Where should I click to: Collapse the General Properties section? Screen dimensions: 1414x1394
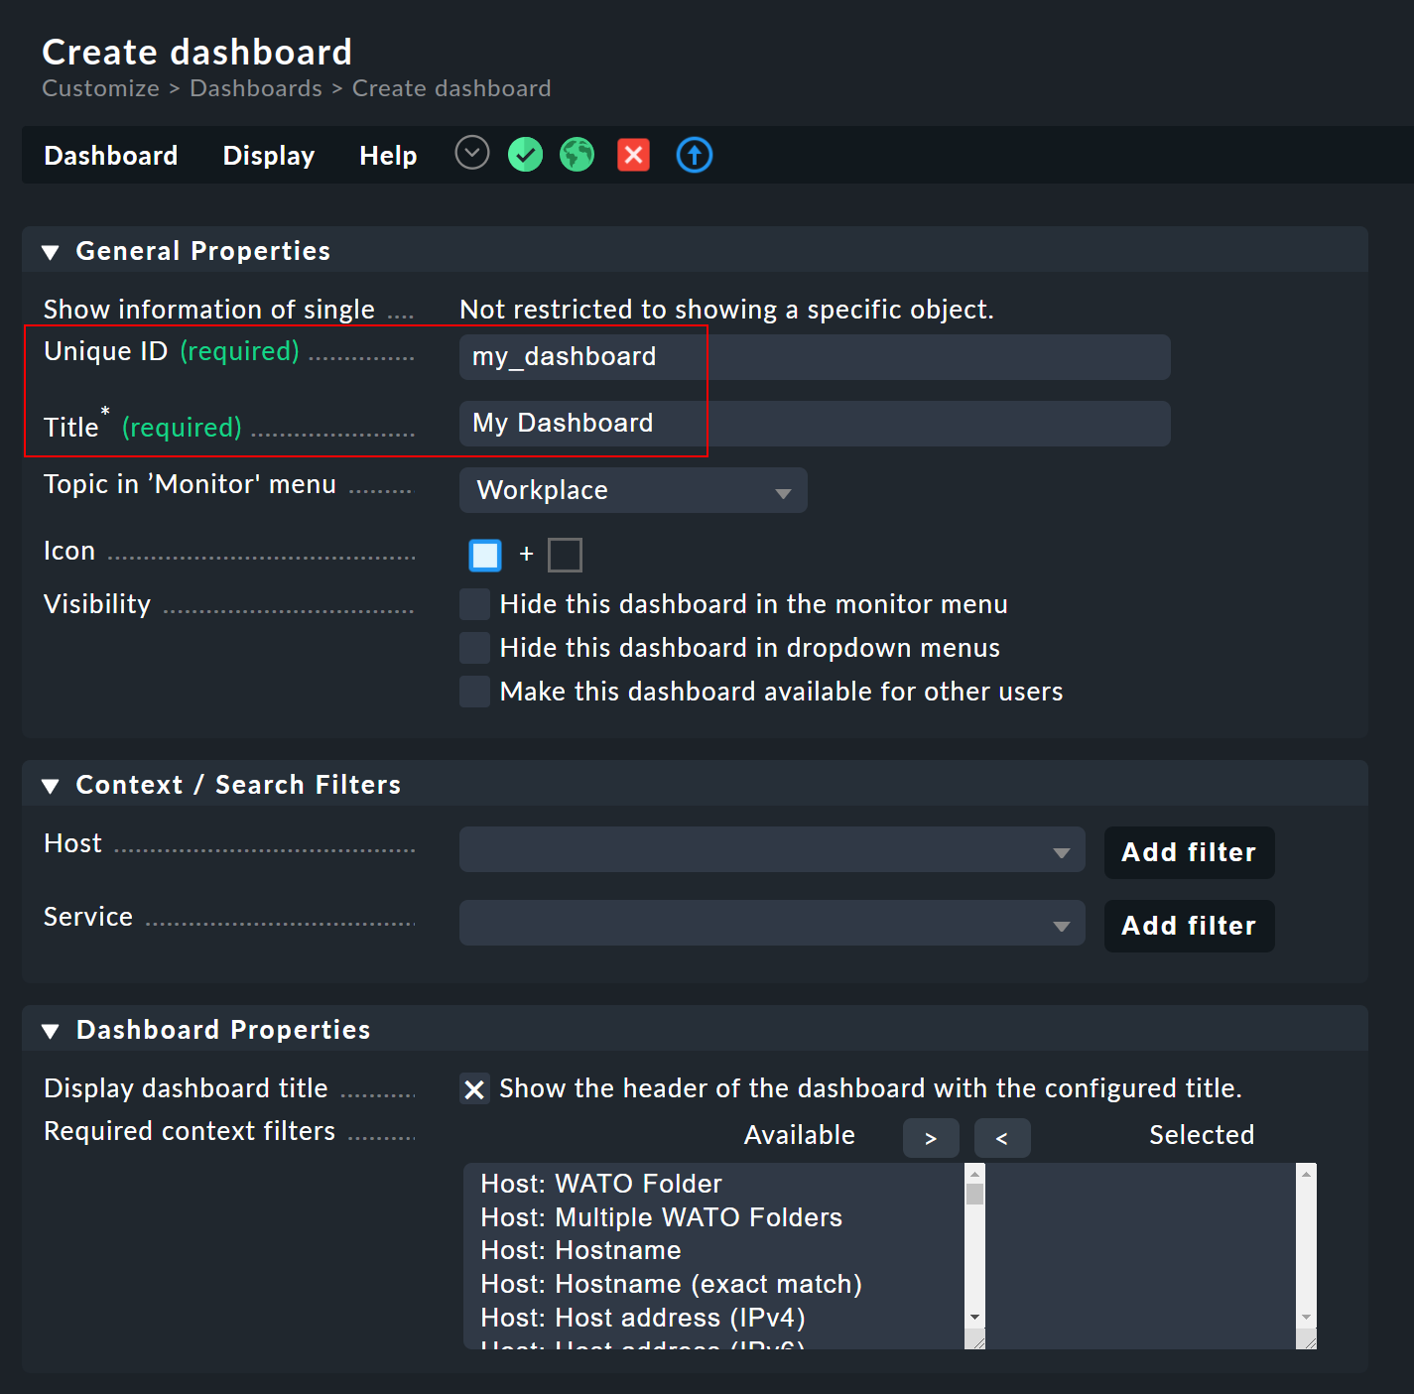pos(51,252)
